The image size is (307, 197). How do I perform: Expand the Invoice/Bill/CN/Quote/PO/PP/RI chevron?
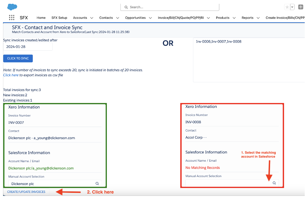(208, 18)
